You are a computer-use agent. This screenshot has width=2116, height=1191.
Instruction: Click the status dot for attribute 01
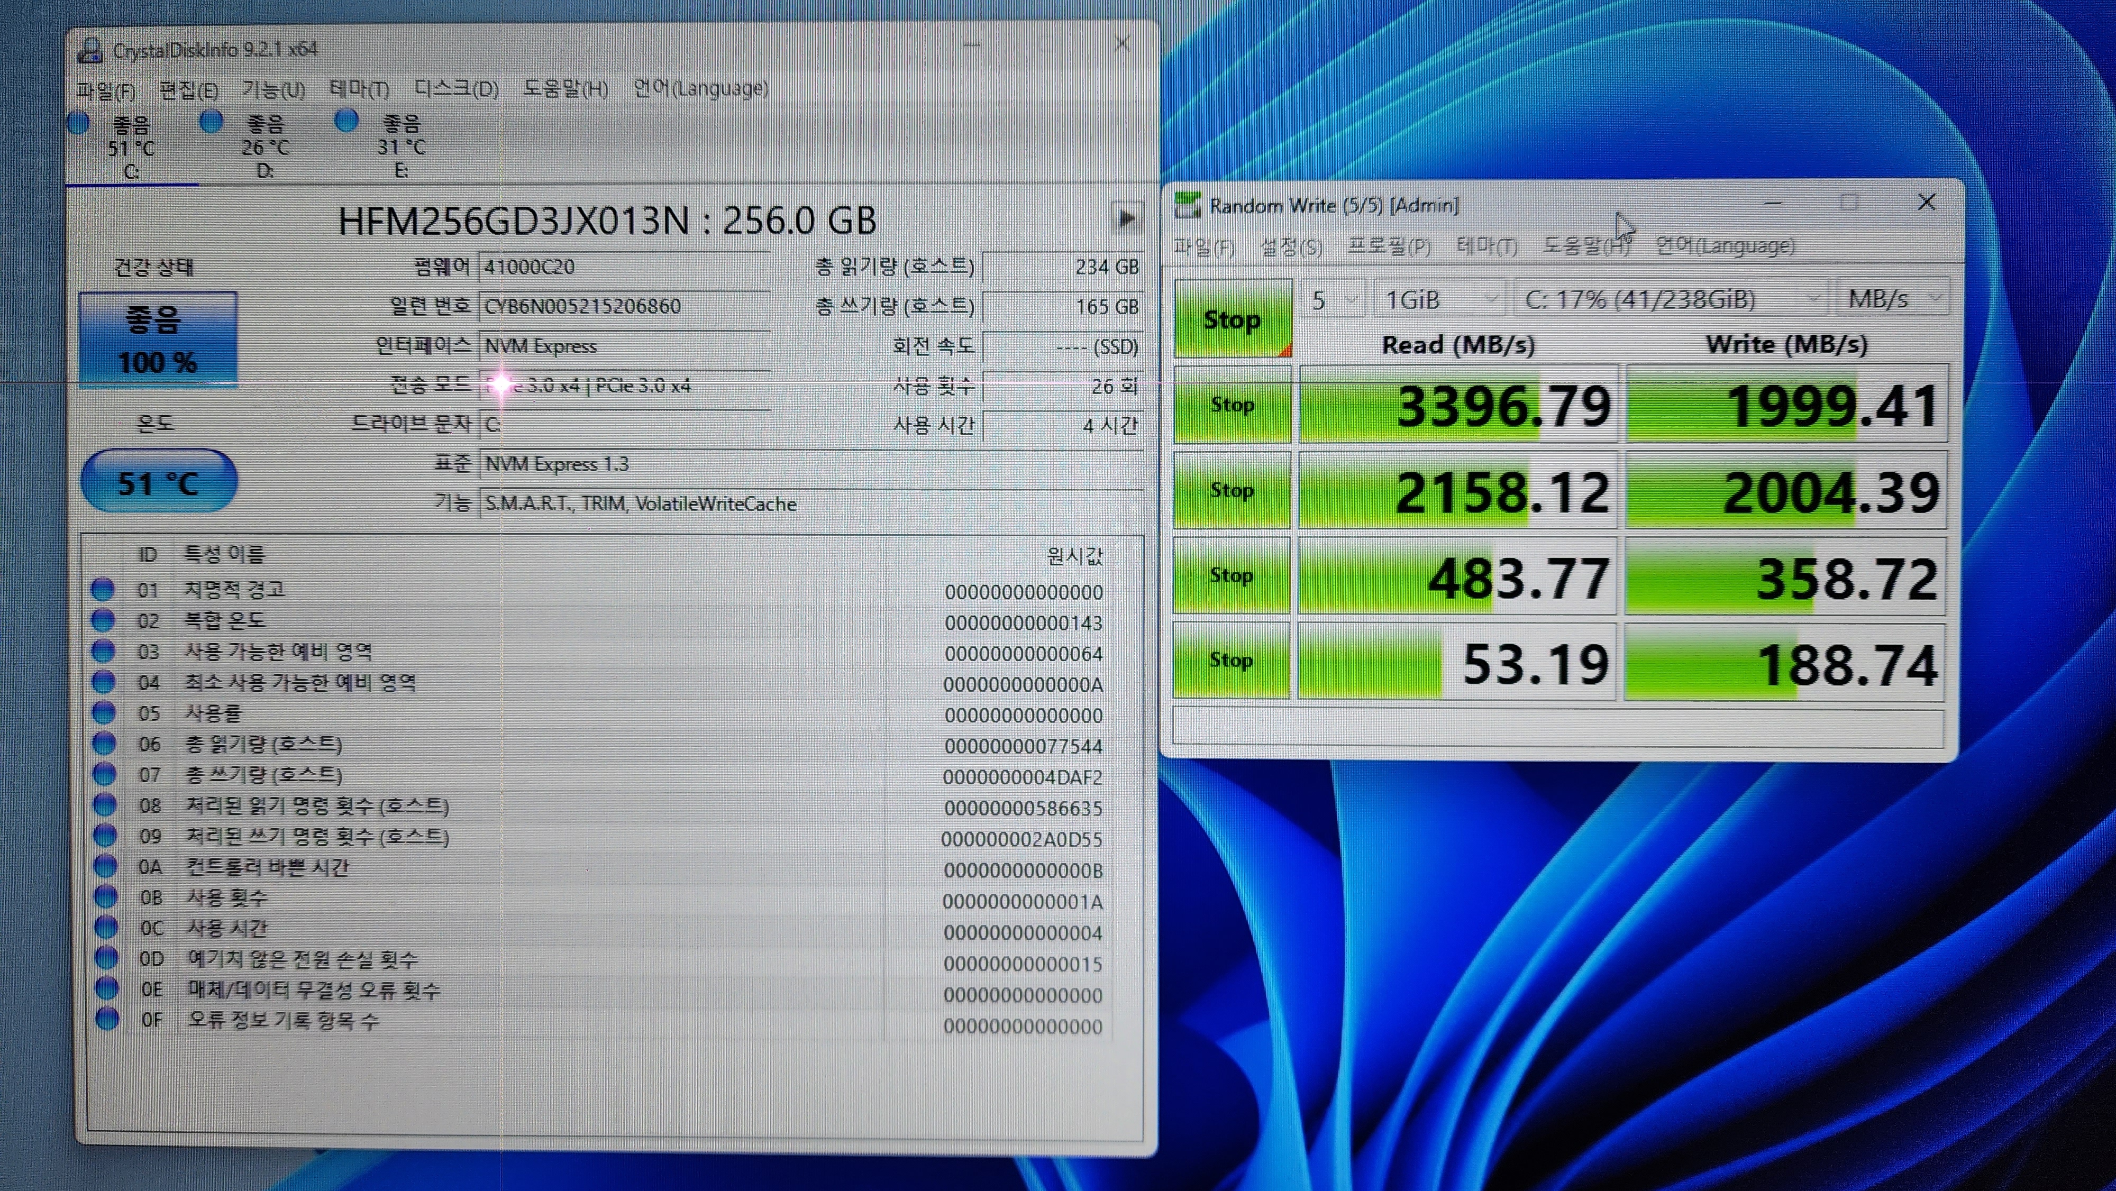point(103,589)
